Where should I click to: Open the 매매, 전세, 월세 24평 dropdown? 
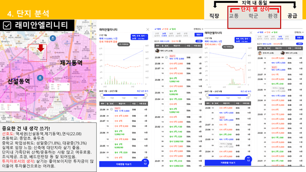point(139,37)
